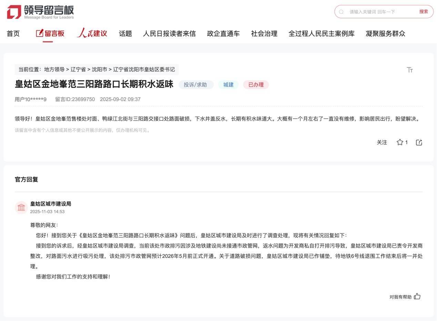Click the thumbs-up helpful icon
The image size is (437, 321).
pos(417,296)
